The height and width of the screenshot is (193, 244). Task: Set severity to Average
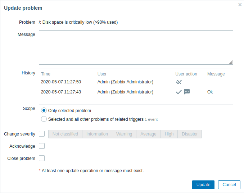click(x=148, y=134)
